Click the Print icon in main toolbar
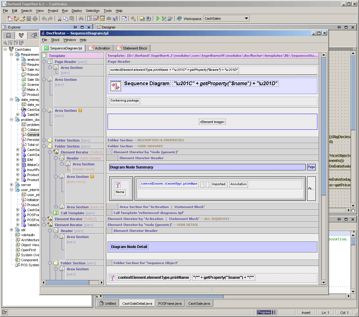This screenshot has width=359, height=317. point(35,18)
